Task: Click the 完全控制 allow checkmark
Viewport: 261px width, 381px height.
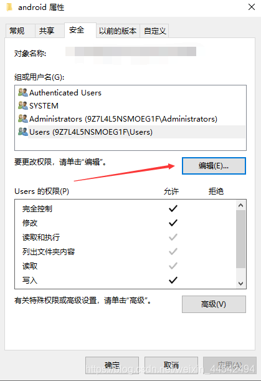Action: (x=173, y=208)
